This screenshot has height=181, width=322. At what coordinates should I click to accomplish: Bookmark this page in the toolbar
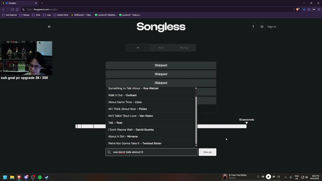coord(17,10)
